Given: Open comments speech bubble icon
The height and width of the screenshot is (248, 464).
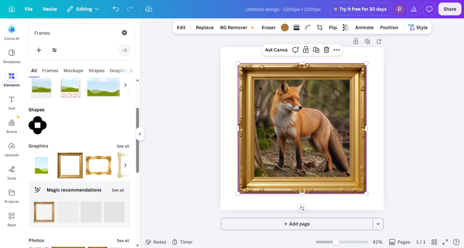Looking at the screenshot, I should [429, 9].
